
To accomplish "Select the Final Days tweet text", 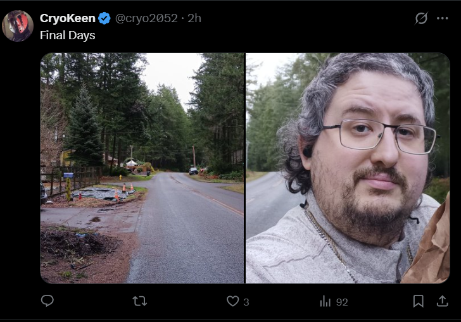I will pos(68,35).
